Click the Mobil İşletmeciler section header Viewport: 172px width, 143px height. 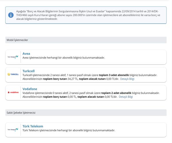[x=17, y=40]
